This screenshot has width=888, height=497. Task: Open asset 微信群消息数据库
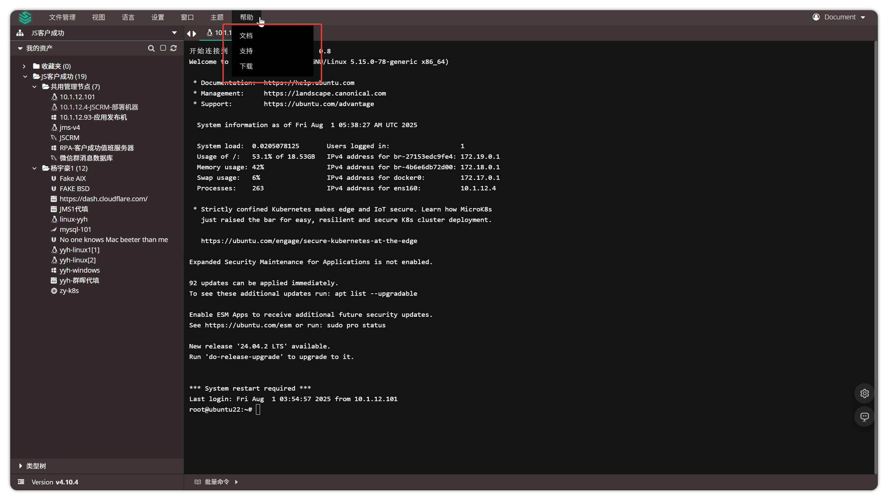[x=86, y=158]
